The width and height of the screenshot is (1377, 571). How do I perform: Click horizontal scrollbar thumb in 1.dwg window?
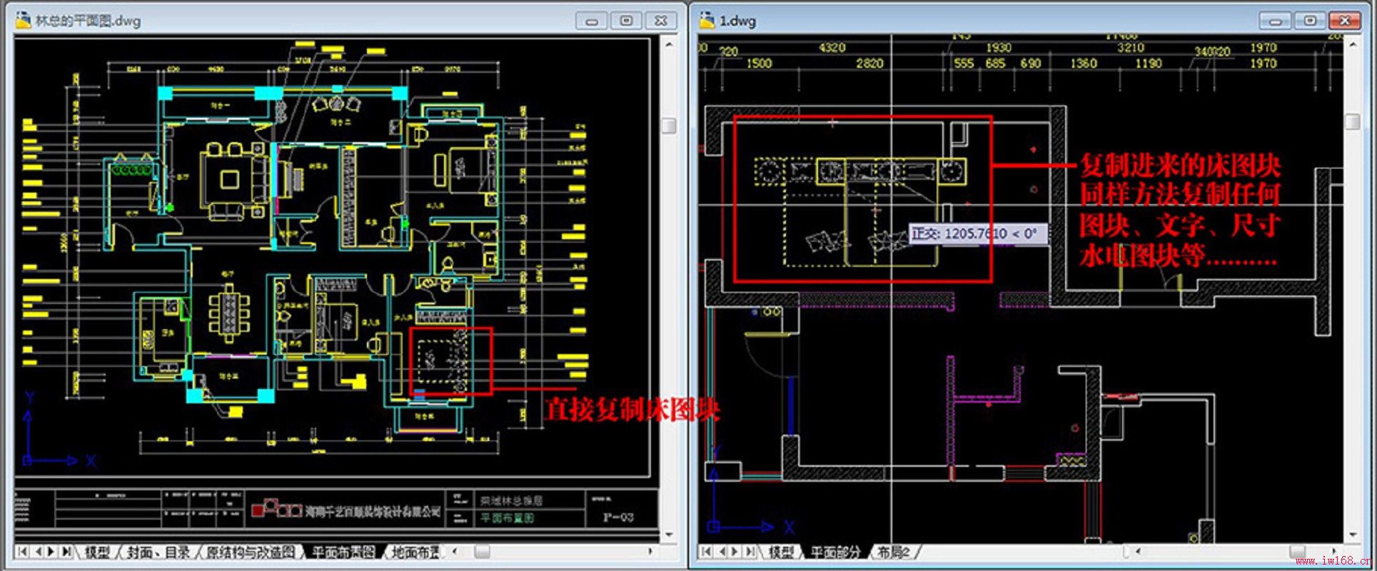click(1298, 552)
